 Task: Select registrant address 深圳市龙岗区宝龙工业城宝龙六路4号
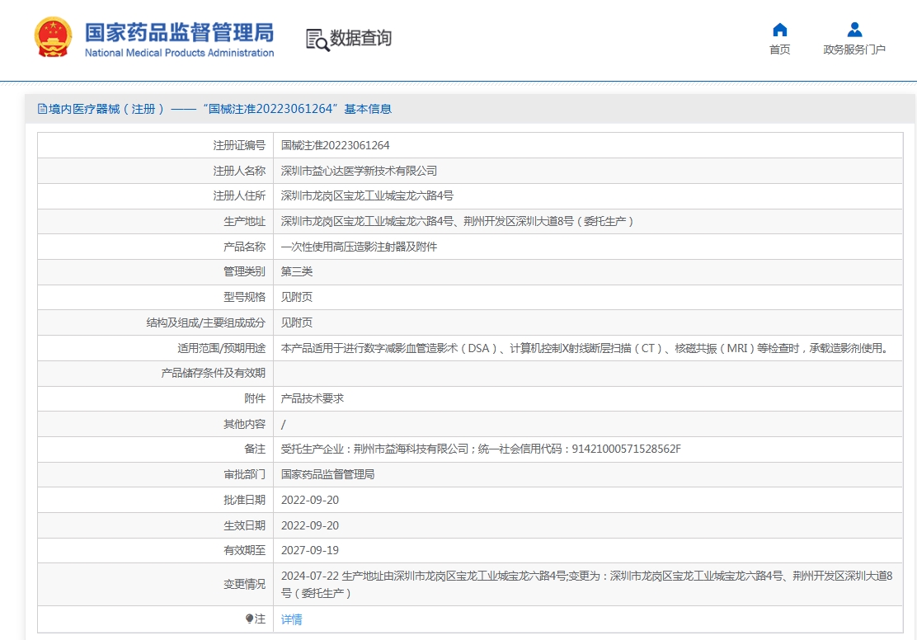click(367, 196)
